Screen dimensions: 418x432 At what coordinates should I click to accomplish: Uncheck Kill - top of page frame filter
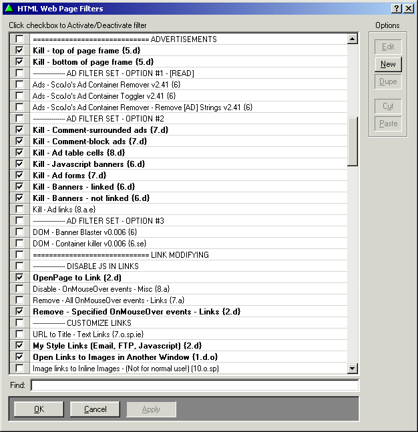tap(19, 51)
